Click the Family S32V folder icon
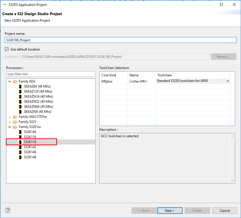This screenshot has width=241, height=218. (x=15, y=122)
